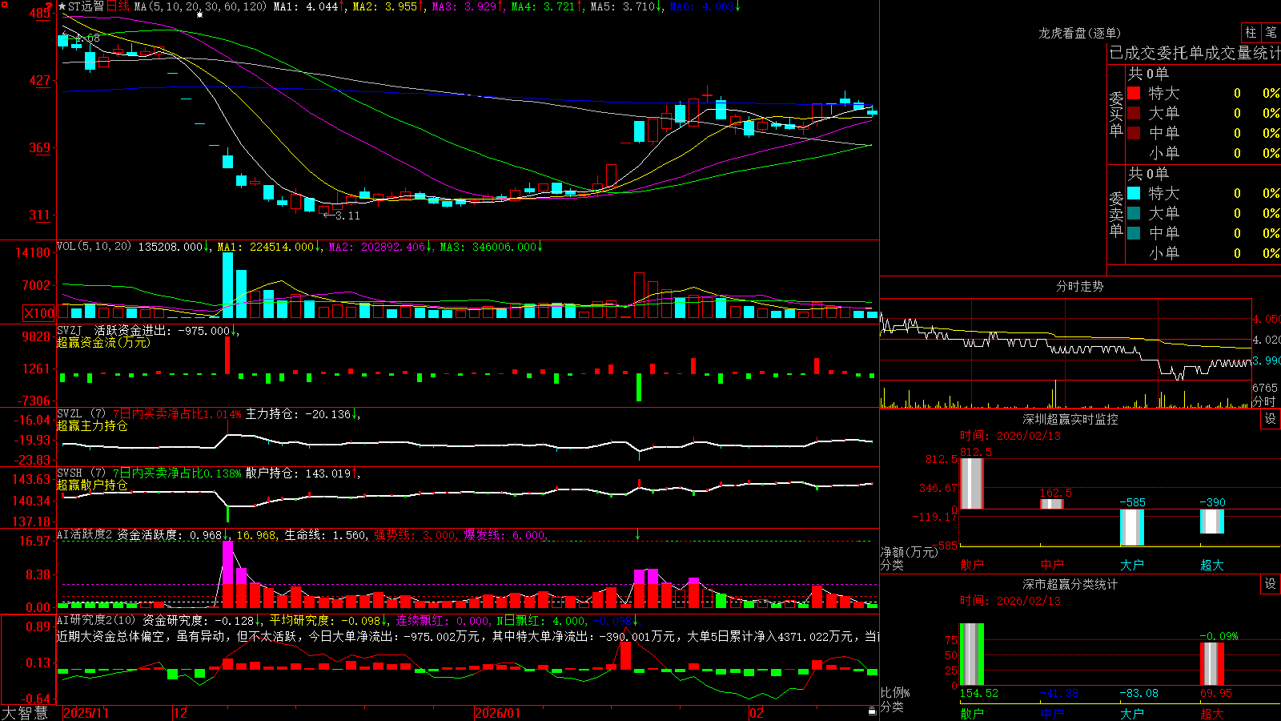Jump to the 12 month timeline marker
This screenshot has width=1281, height=721.
pos(181,713)
